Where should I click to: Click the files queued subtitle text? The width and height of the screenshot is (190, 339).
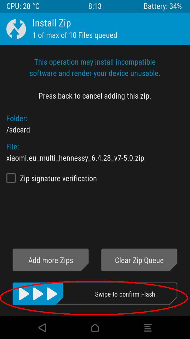(75, 35)
